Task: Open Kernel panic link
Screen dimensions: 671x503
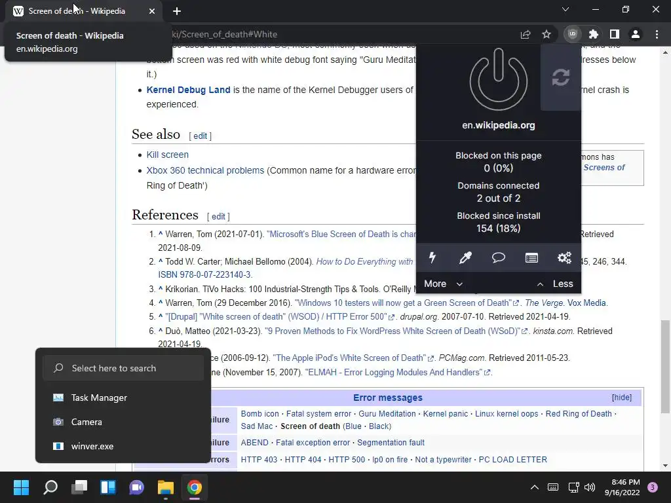Action: pyautogui.click(x=446, y=414)
